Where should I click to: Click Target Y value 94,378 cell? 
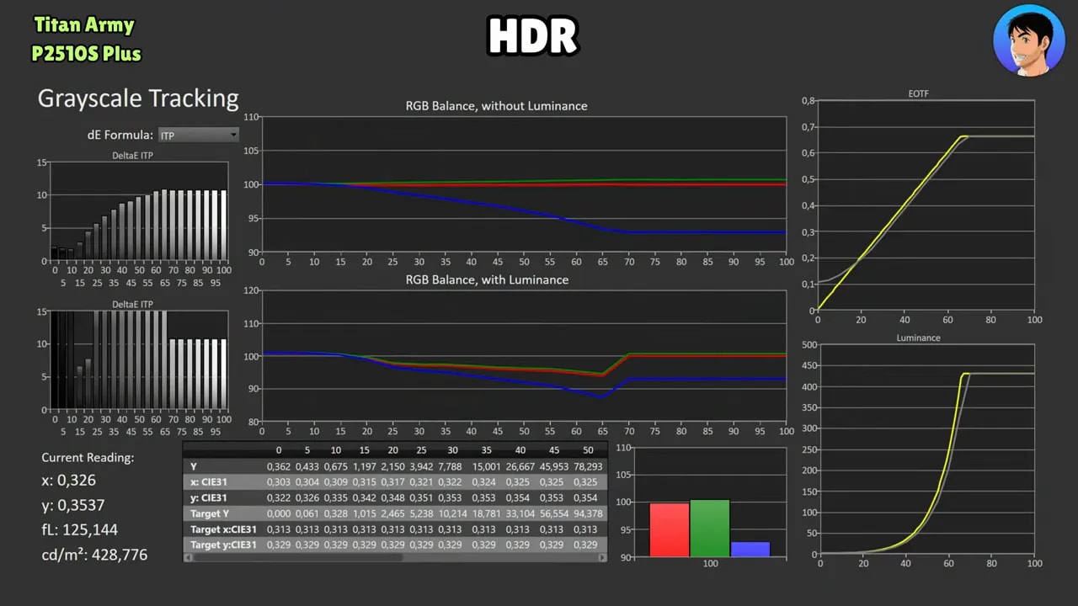588,513
